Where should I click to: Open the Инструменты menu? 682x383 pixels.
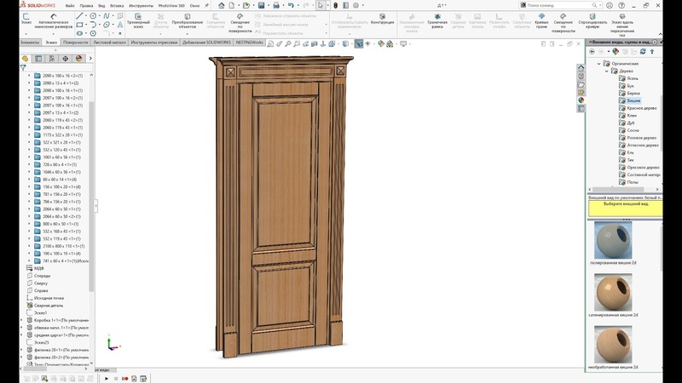pyautogui.click(x=142, y=5)
